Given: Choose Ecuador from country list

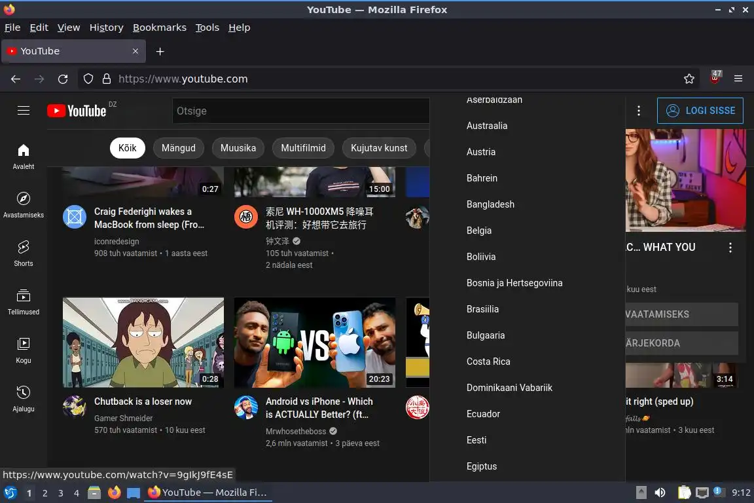Looking at the screenshot, I should click(528, 414).
